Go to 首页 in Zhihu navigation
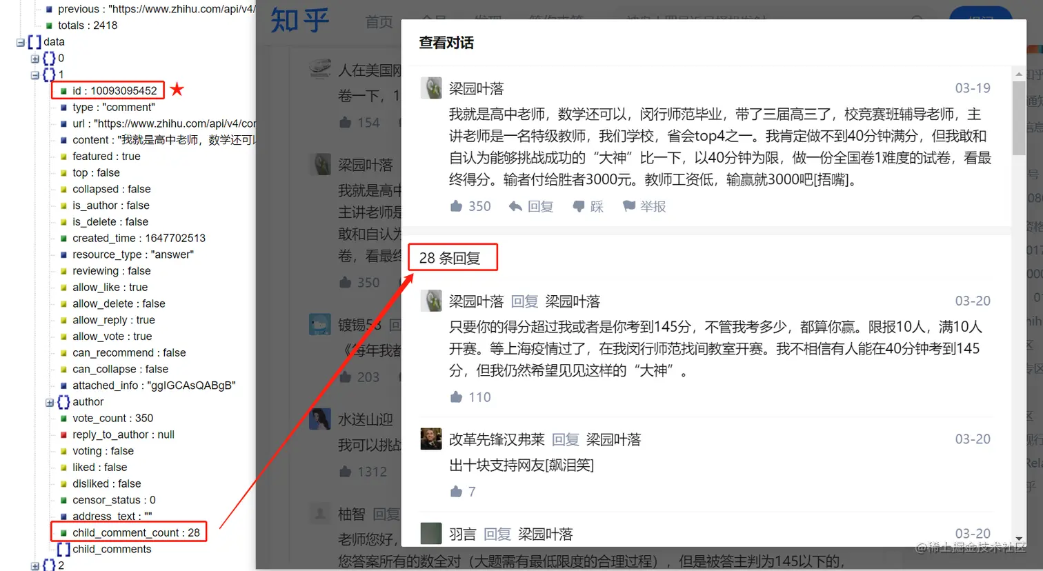Image resolution: width=1043 pixels, height=571 pixels. (x=379, y=22)
